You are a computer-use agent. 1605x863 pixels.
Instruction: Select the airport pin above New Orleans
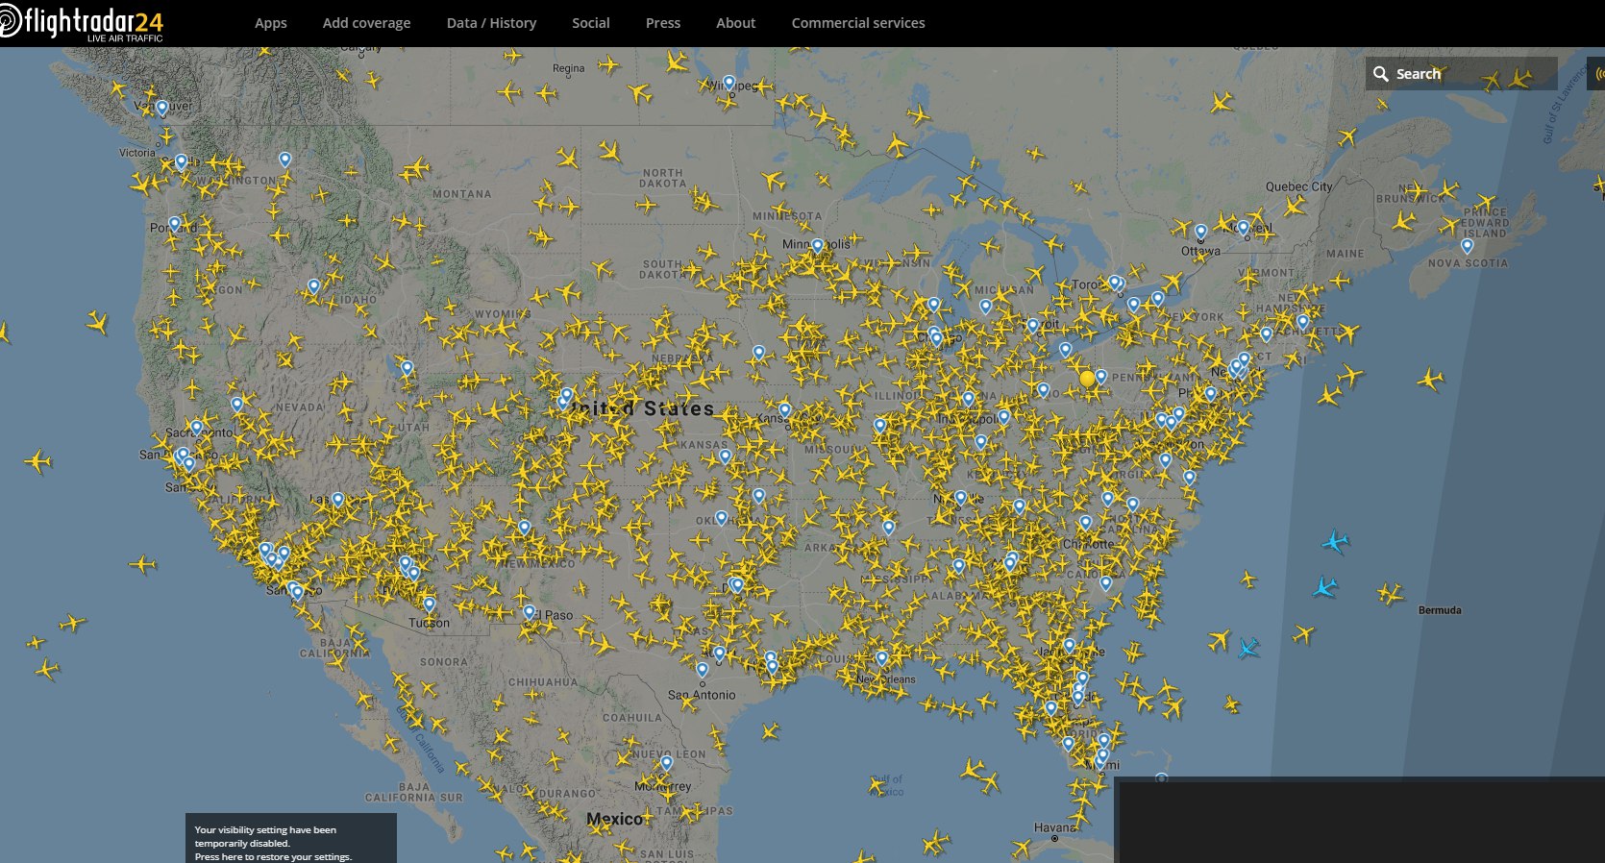pos(881,658)
